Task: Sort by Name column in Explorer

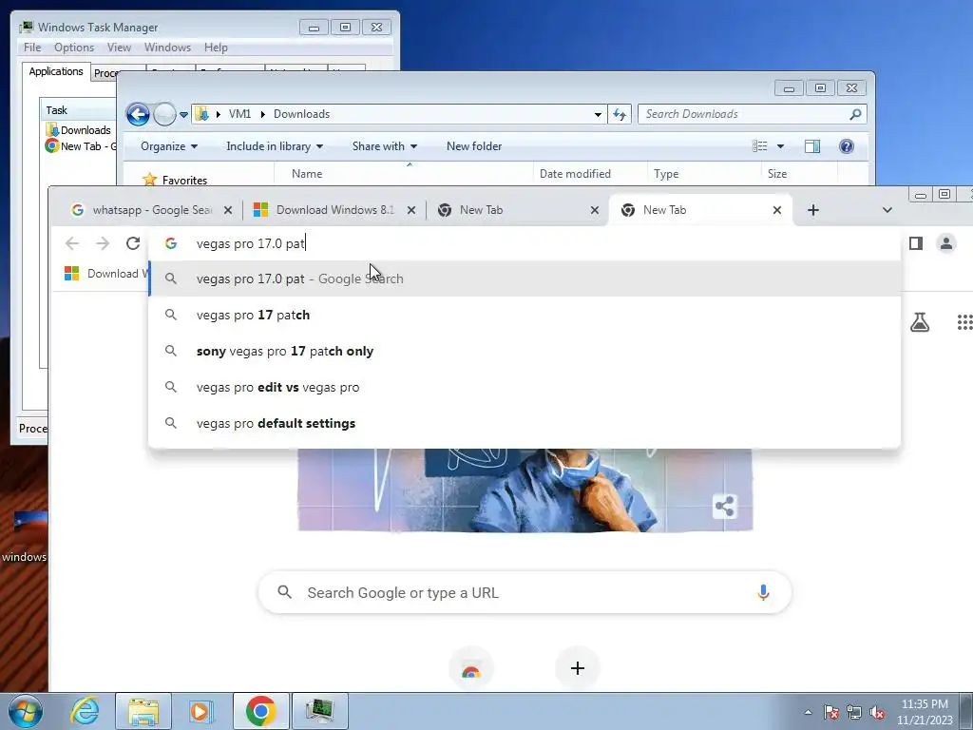Action: (x=403, y=174)
